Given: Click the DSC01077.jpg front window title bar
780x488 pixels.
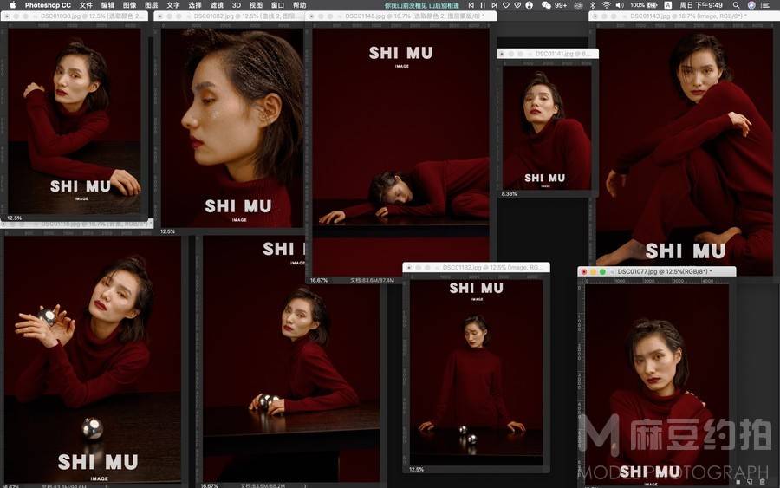Looking at the screenshot, I should point(657,271).
